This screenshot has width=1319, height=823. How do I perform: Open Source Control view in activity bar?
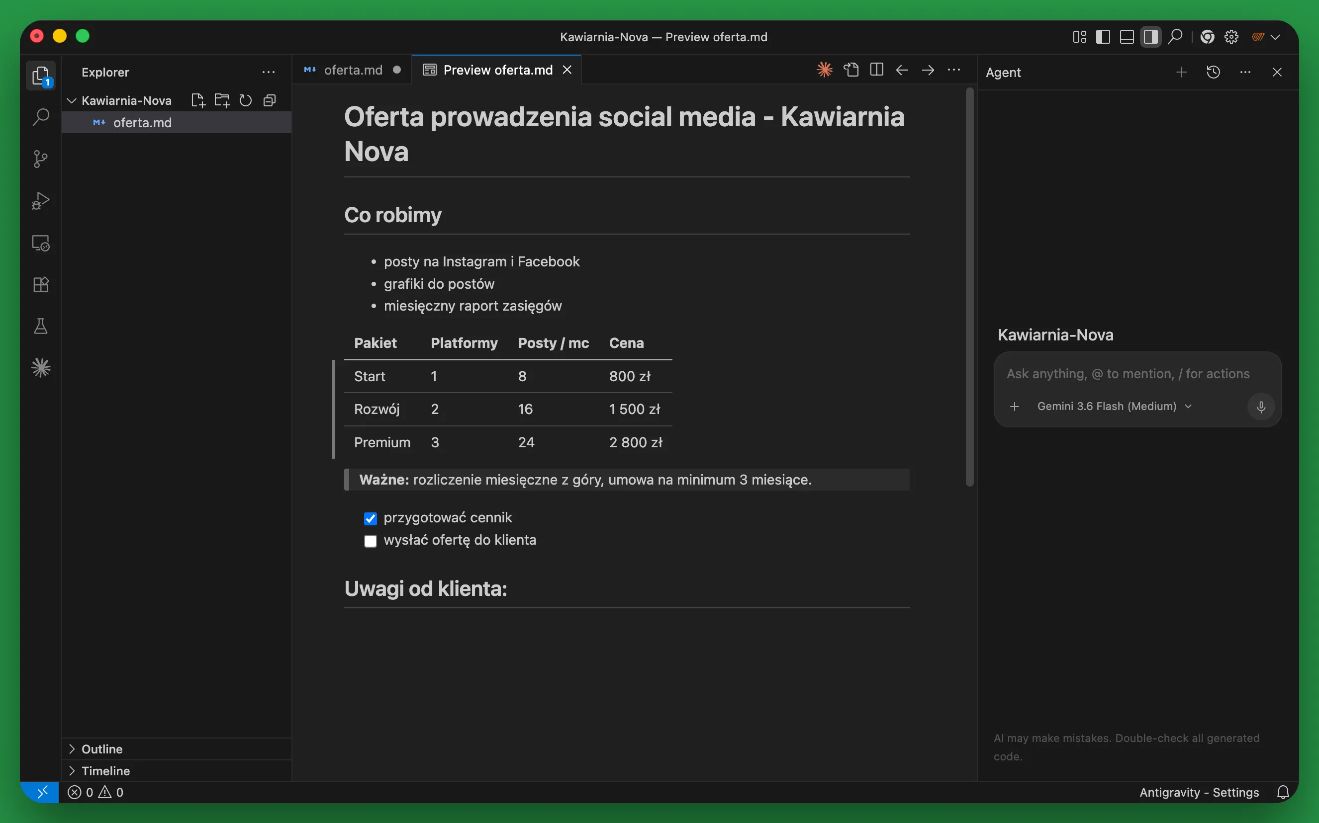41,159
